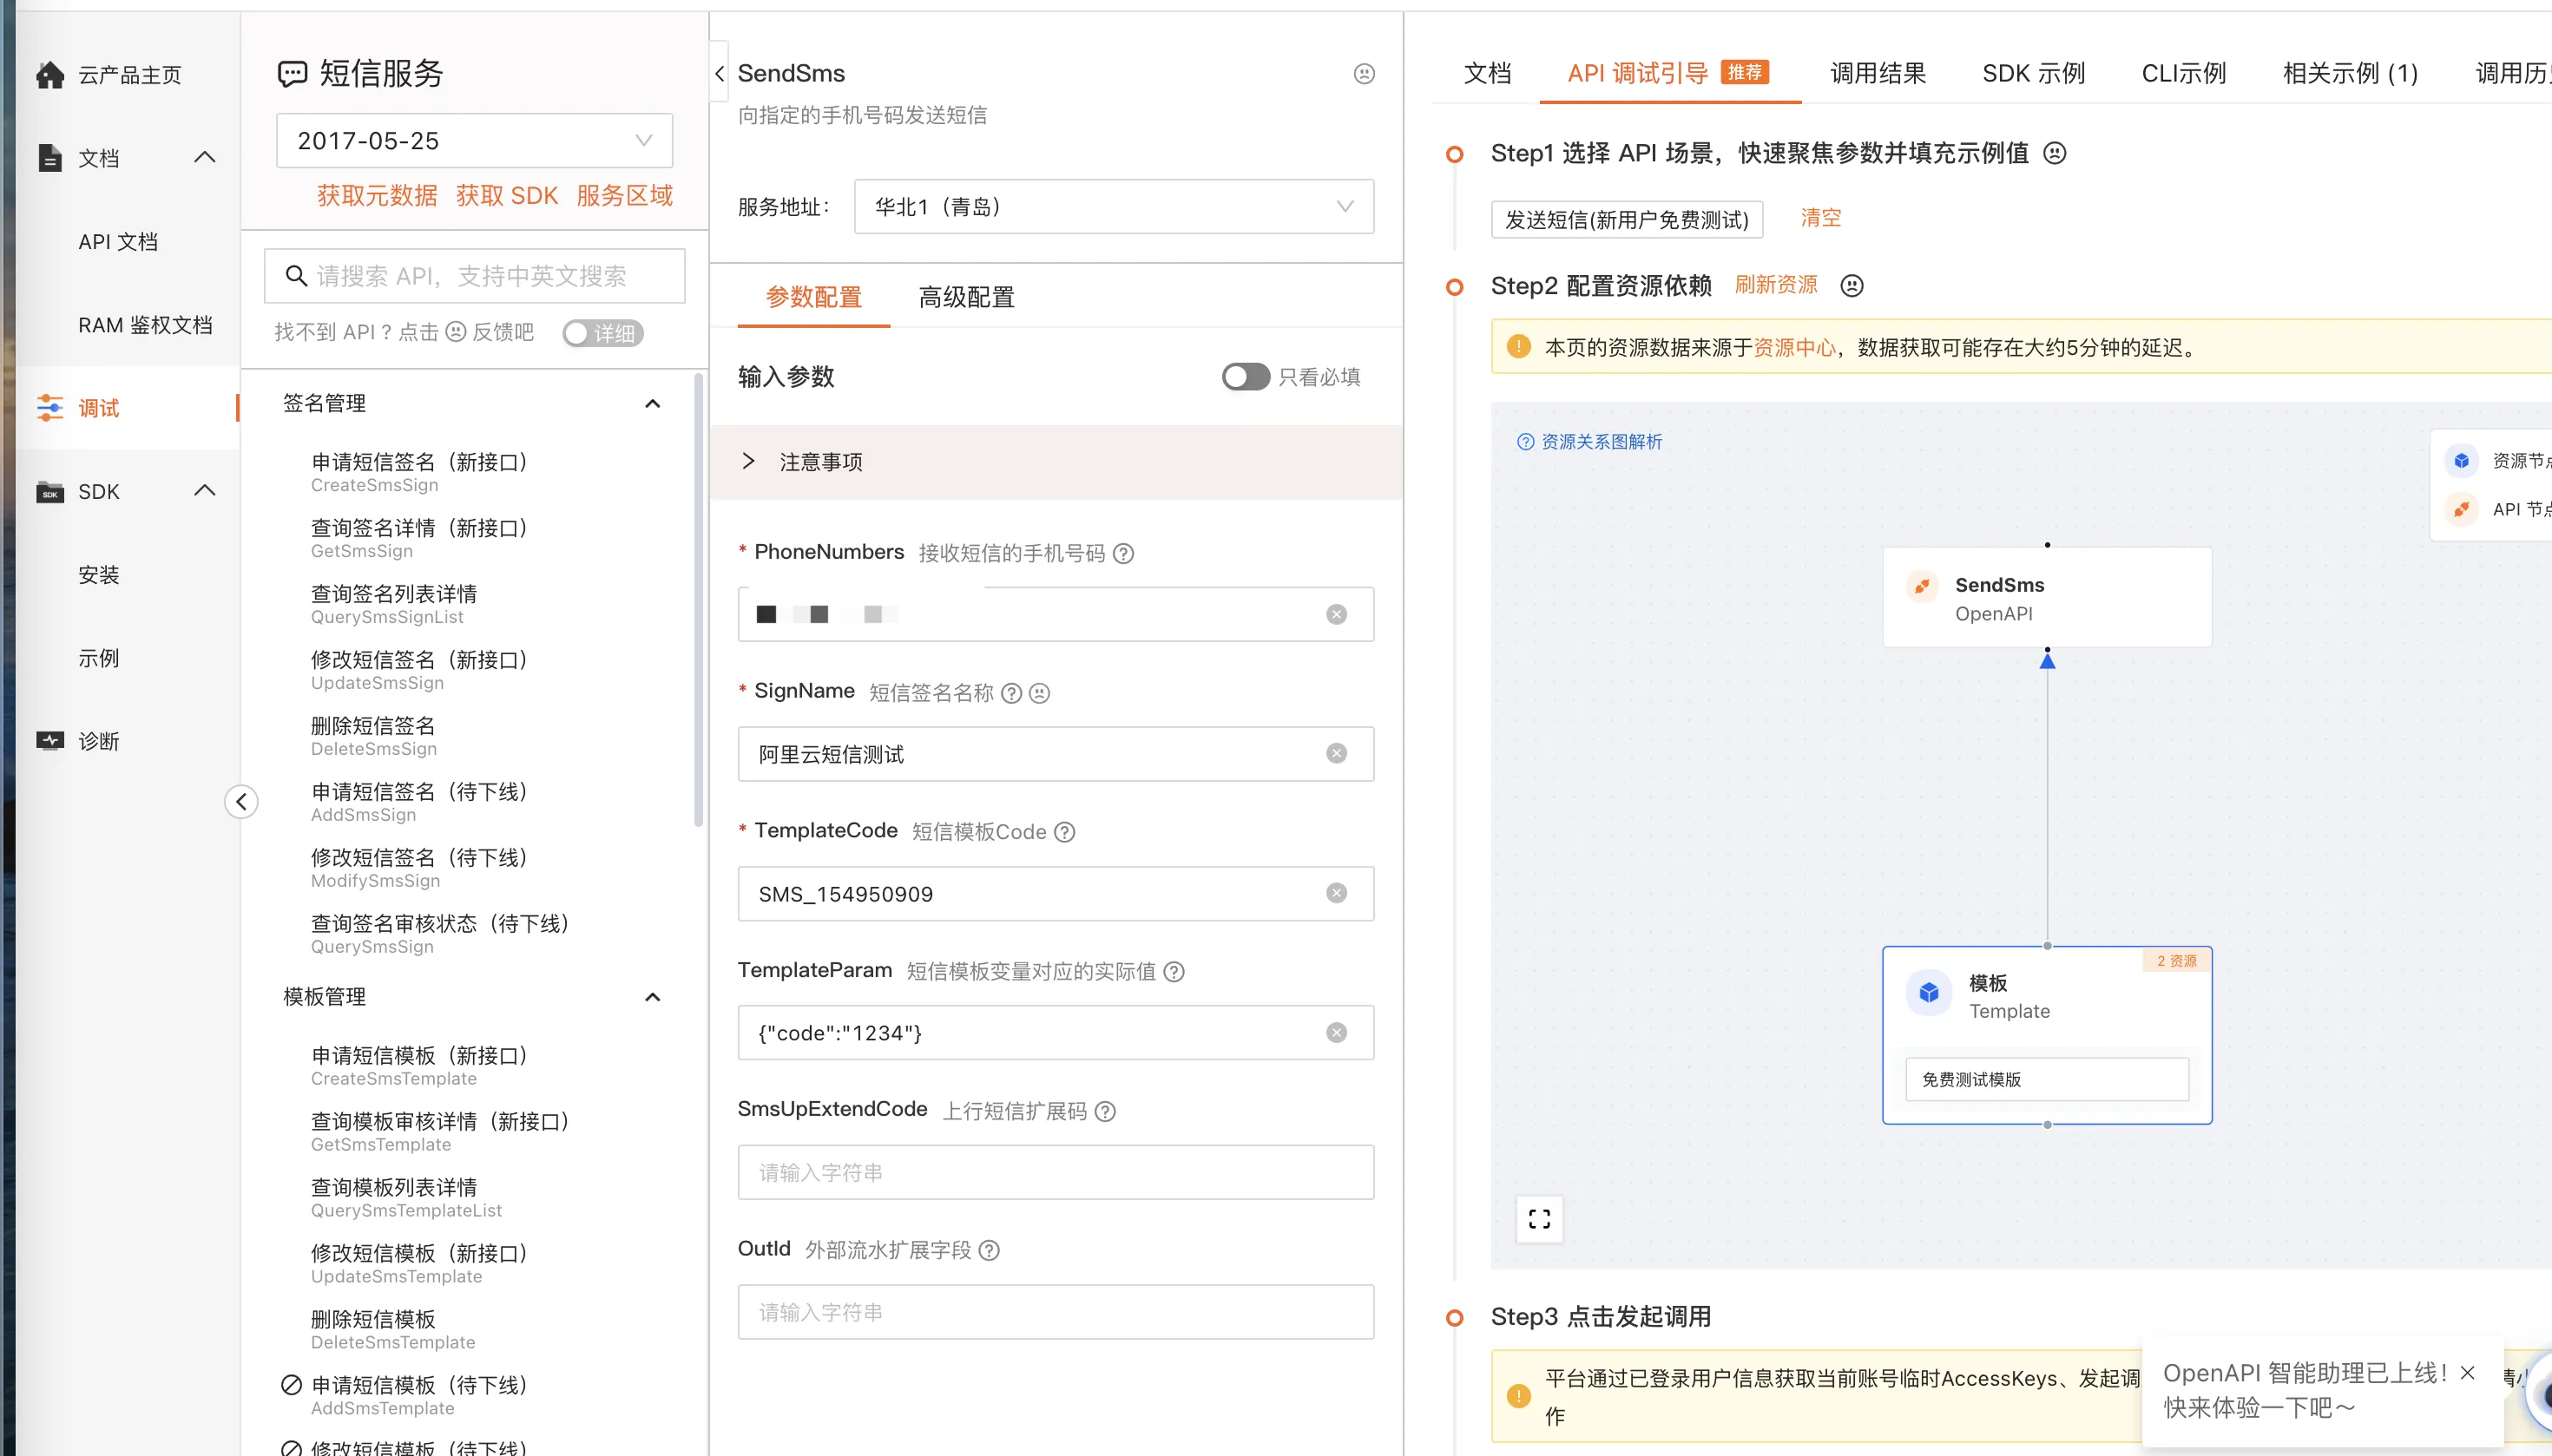Click the feedback face icon beside SendSms title
Image resolution: width=2552 pixels, height=1456 pixels.
(1364, 74)
